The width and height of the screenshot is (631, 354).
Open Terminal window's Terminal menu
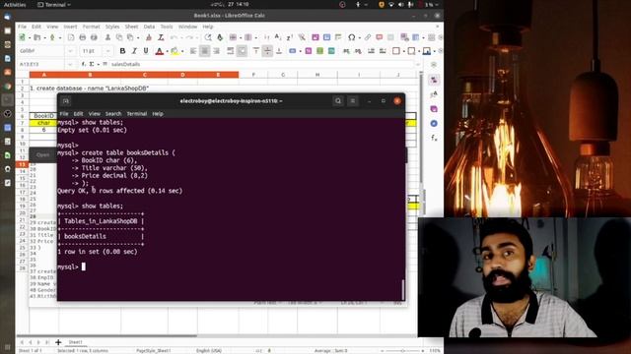point(137,114)
